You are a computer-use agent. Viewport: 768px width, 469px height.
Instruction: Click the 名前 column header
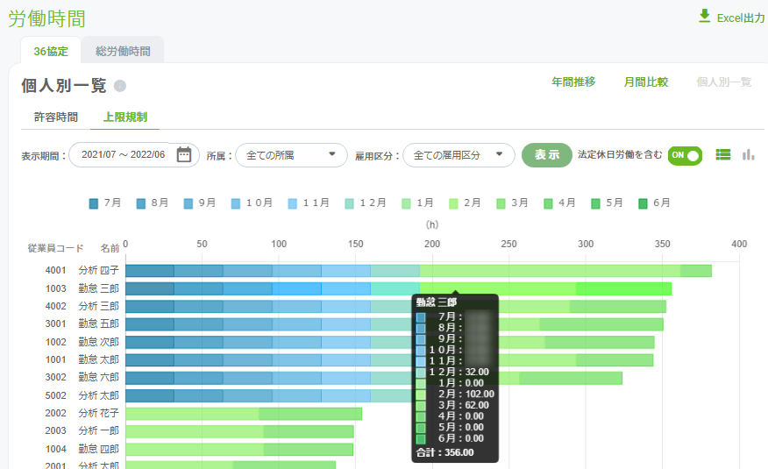click(x=110, y=248)
